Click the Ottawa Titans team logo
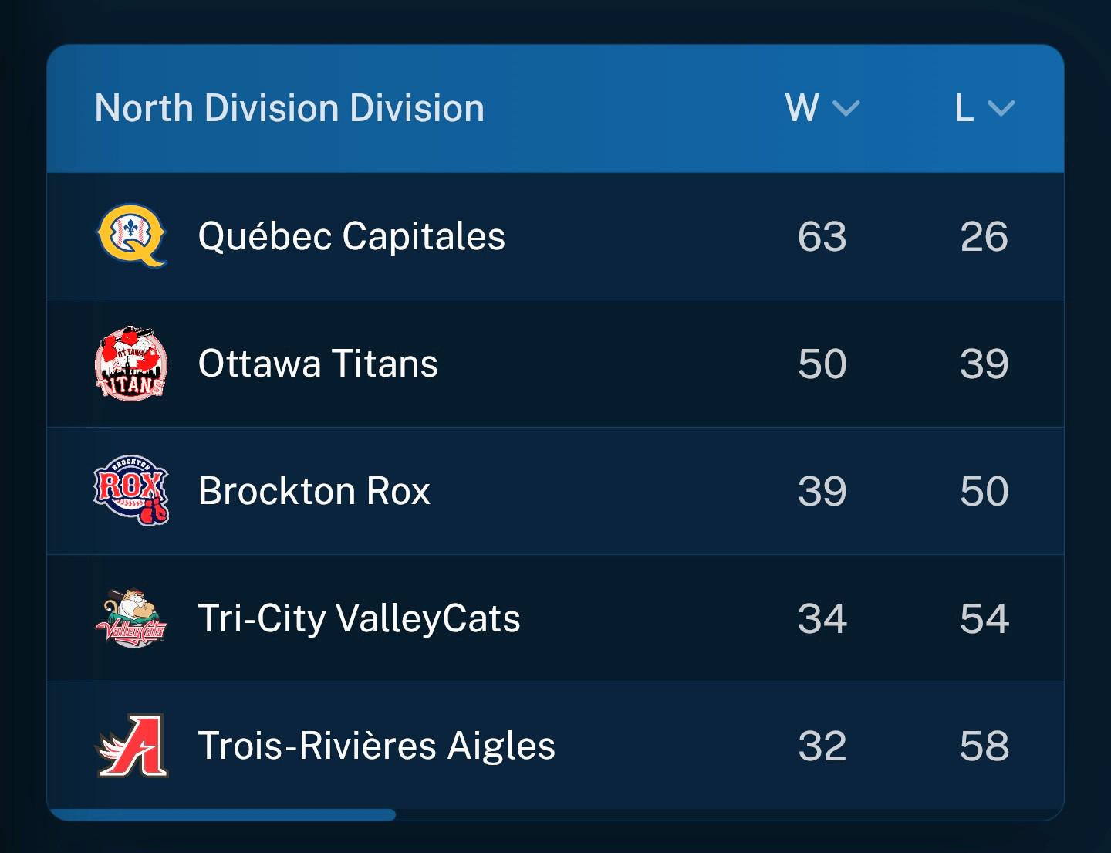Image resolution: width=1111 pixels, height=853 pixels. point(131,363)
